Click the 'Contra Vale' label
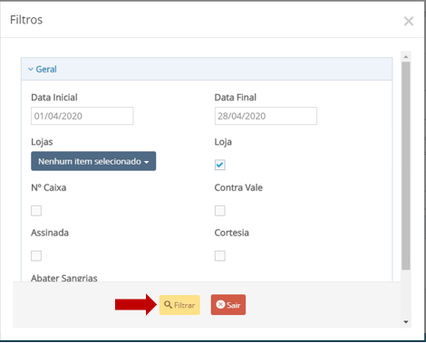This screenshot has width=426, height=343. pos(238,187)
